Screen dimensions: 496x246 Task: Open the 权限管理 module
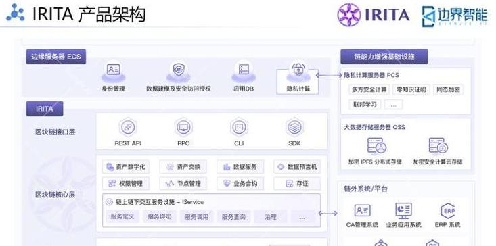[126, 183]
